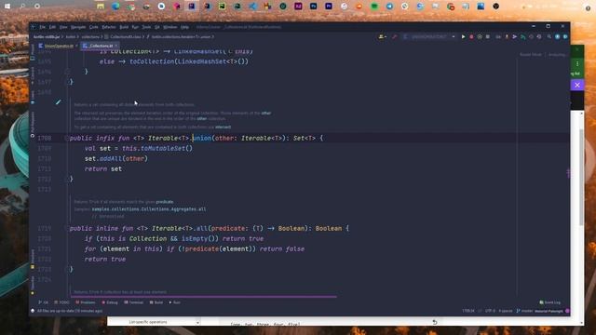Click the Run with Coverage icon

click(x=480, y=37)
